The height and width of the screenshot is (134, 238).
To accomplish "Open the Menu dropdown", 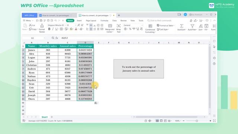I will point(28,20).
